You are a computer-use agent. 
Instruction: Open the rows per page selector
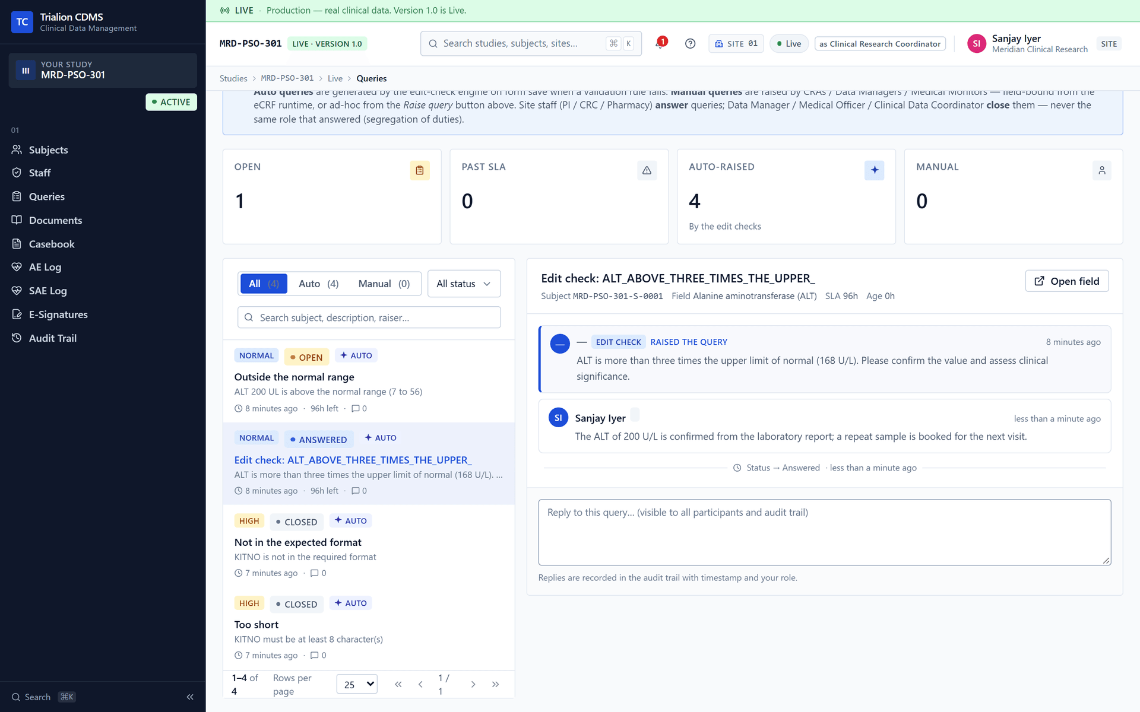357,684
